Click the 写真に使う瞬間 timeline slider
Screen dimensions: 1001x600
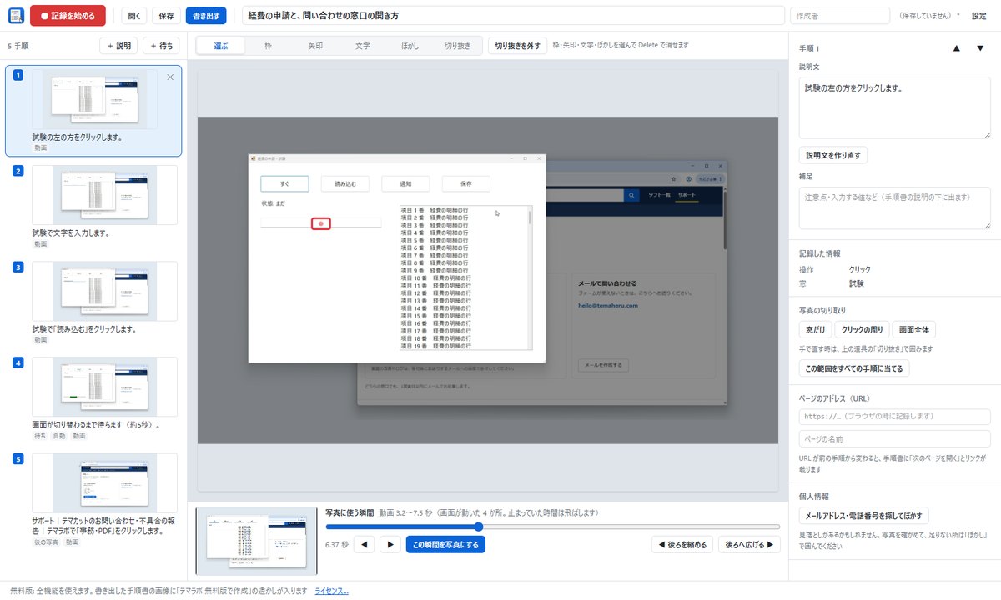click(552, 527)
